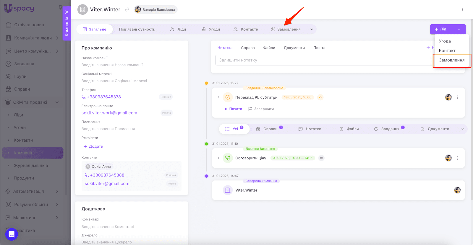
Task: Open Завдання in the sidebar
Action: click(24, 64)
